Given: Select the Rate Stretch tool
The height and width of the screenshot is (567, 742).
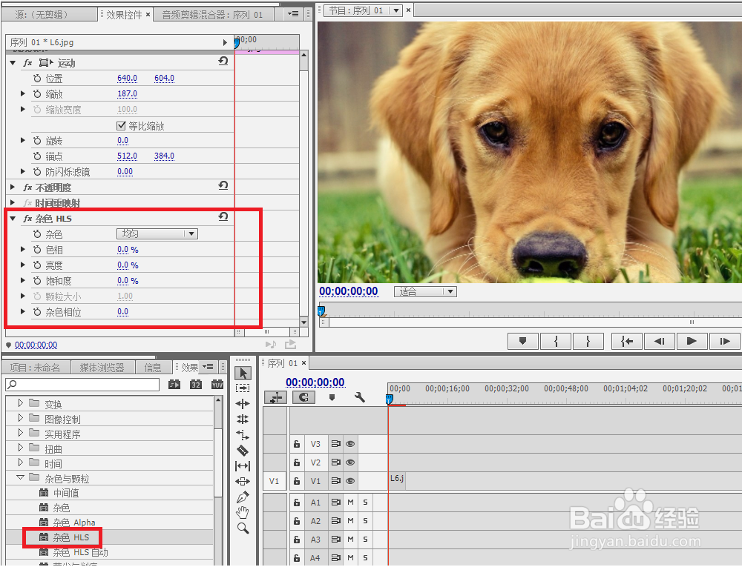Looking at the screenshot, I should pos(243,434).
